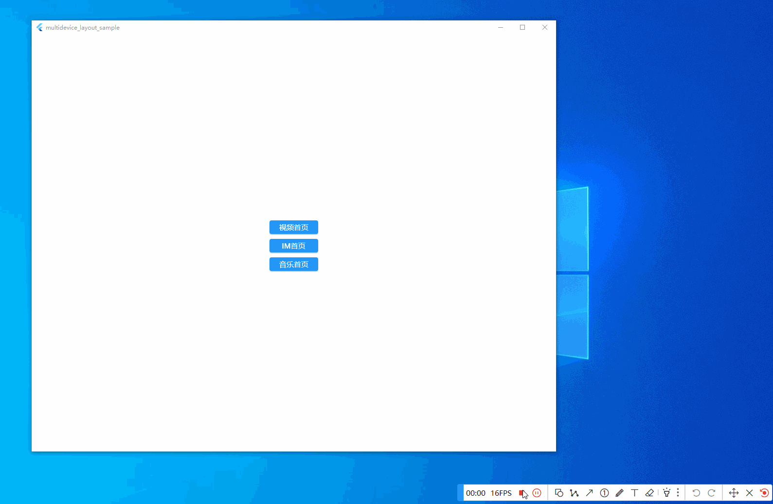Click the 00:00 recording timer
The width and height of the screenshot is (773, 504).
click(x=476, y=493)
